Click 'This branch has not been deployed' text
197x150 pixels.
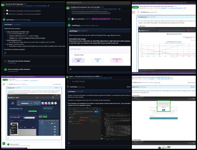point(19,61)
